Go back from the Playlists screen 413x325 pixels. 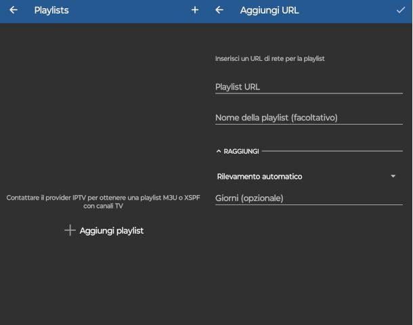tap(14, 10)
